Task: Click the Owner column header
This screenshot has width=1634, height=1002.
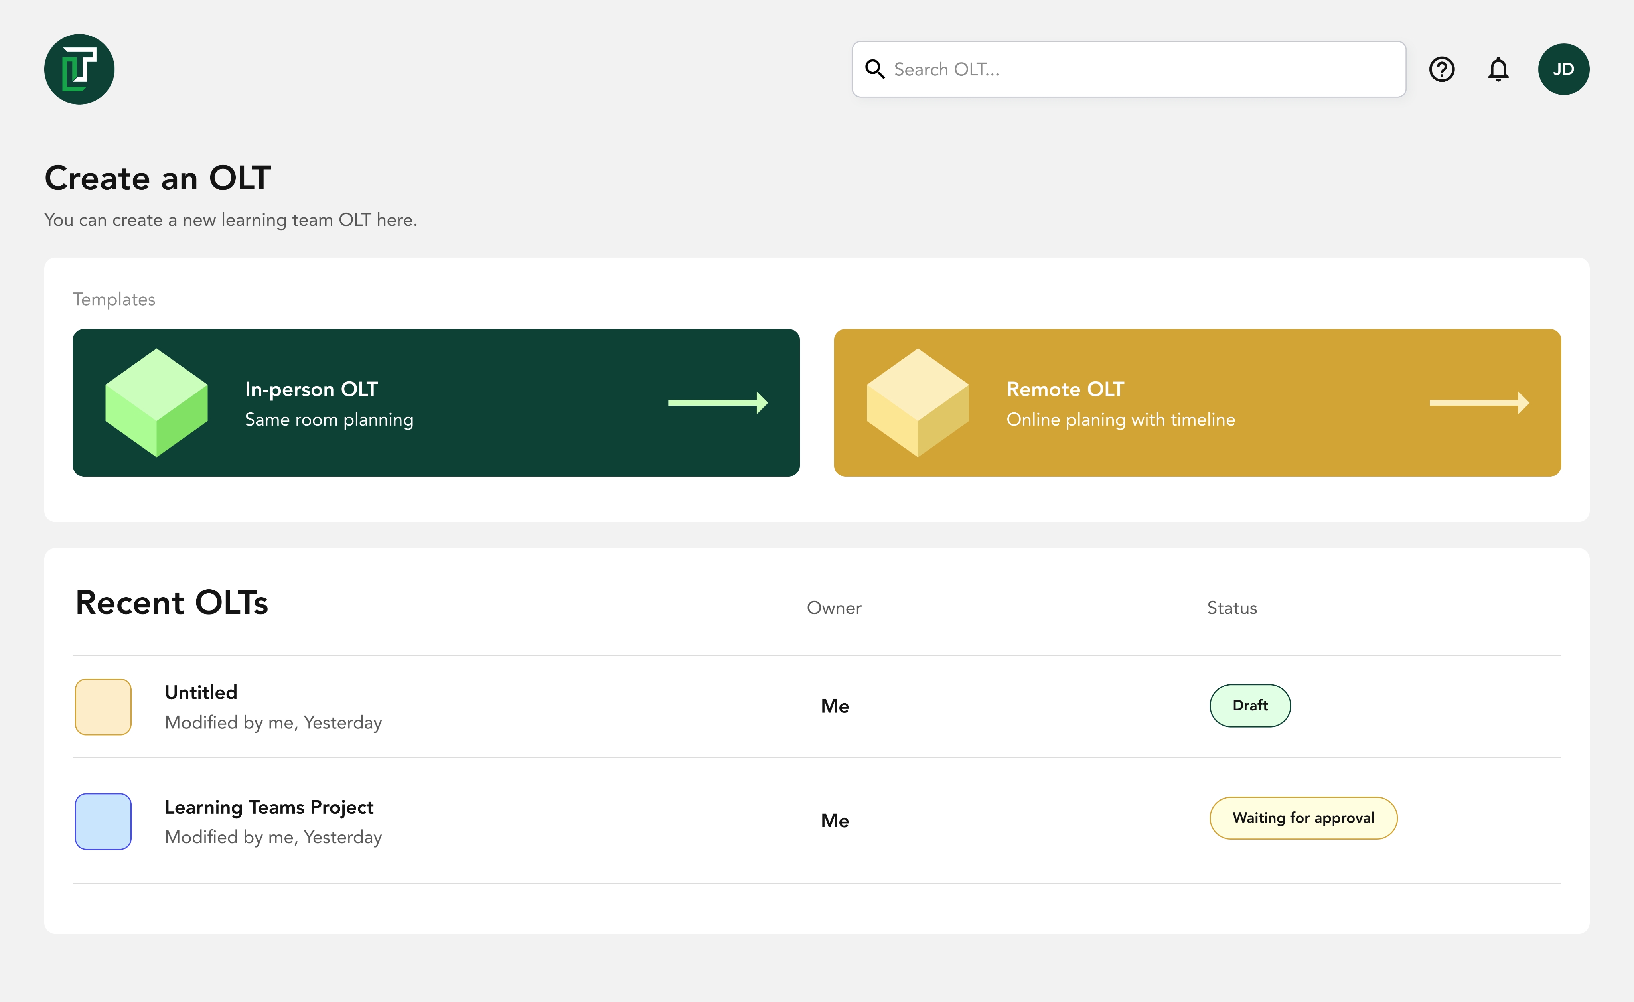Action: coord(834,608)
